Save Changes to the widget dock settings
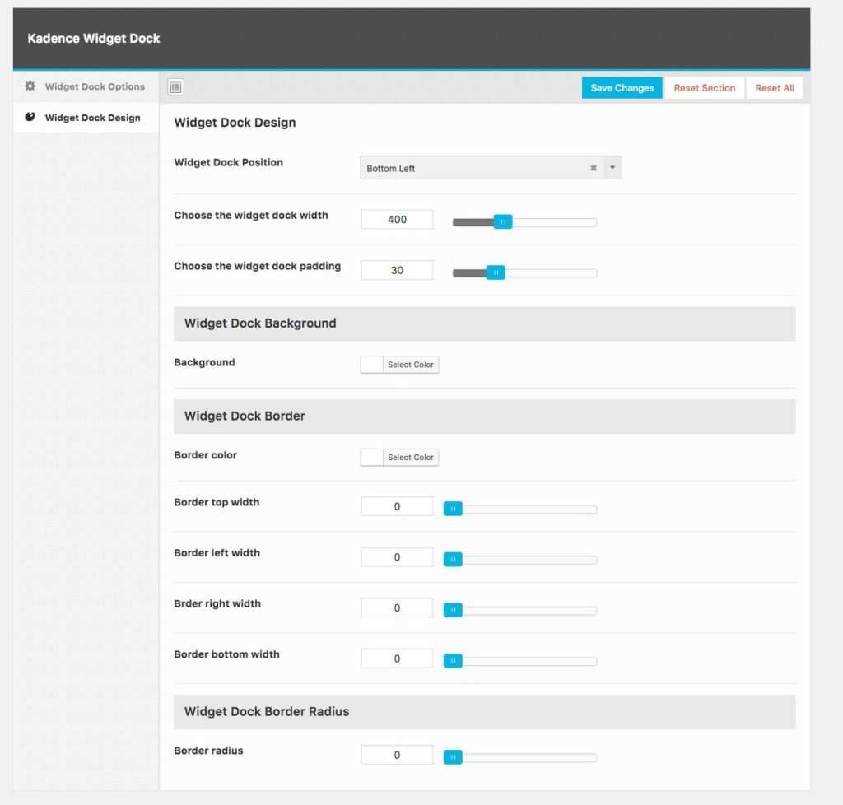The height and width of the screenshot is (805, 843). [622, 87]
